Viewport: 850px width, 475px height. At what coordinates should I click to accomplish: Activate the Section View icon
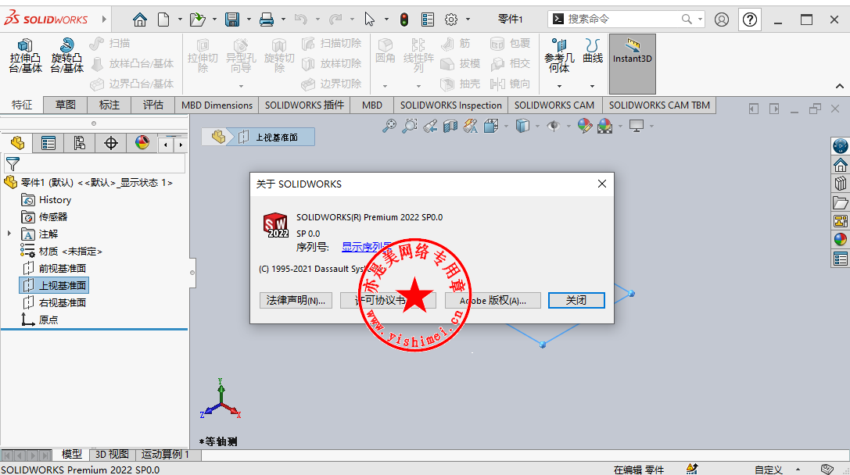click(450, 127)
